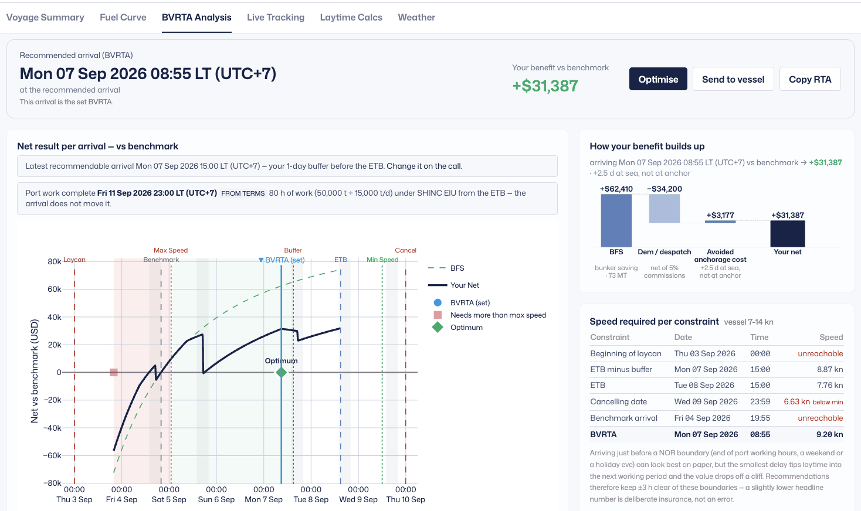Click the 7.76 kn speed value
Viewport: 861px width, 511px height.
coord(830,386)
